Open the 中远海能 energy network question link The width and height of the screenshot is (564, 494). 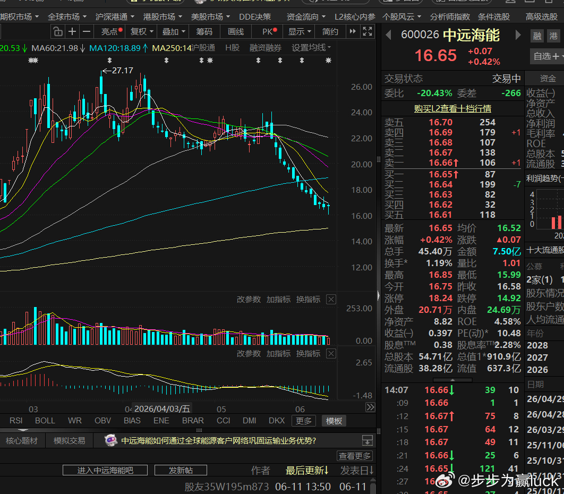click(219, 441)
